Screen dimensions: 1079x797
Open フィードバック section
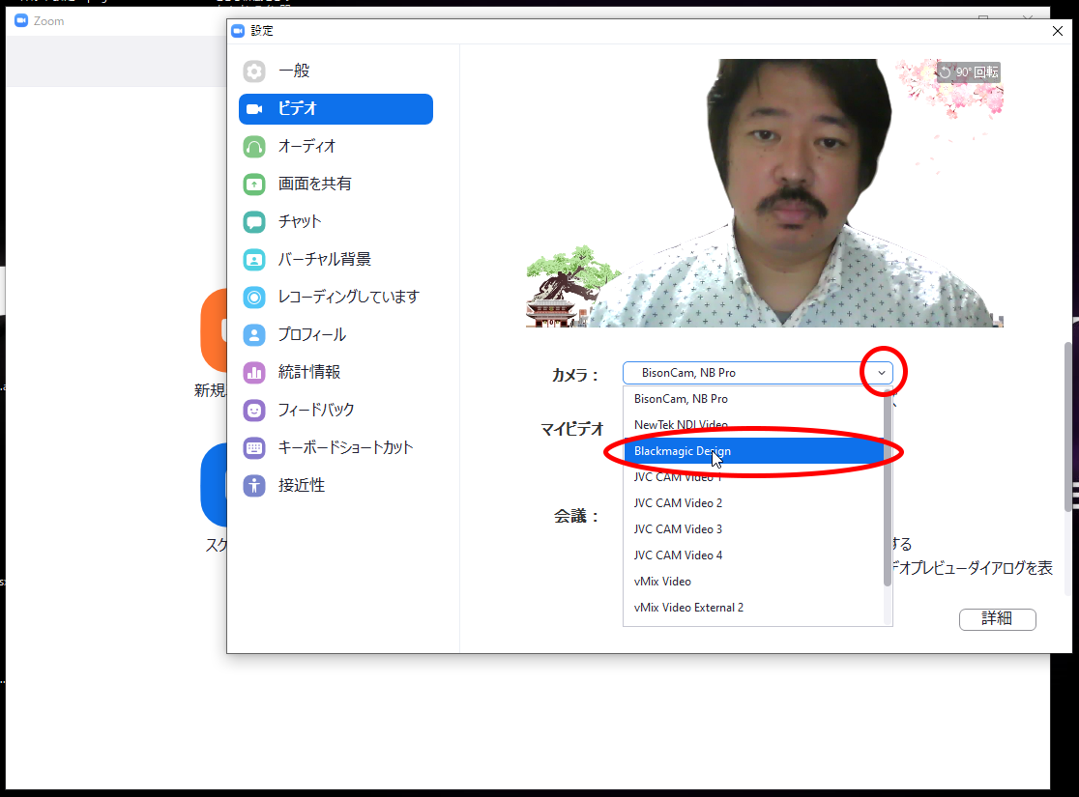(335, 411)
